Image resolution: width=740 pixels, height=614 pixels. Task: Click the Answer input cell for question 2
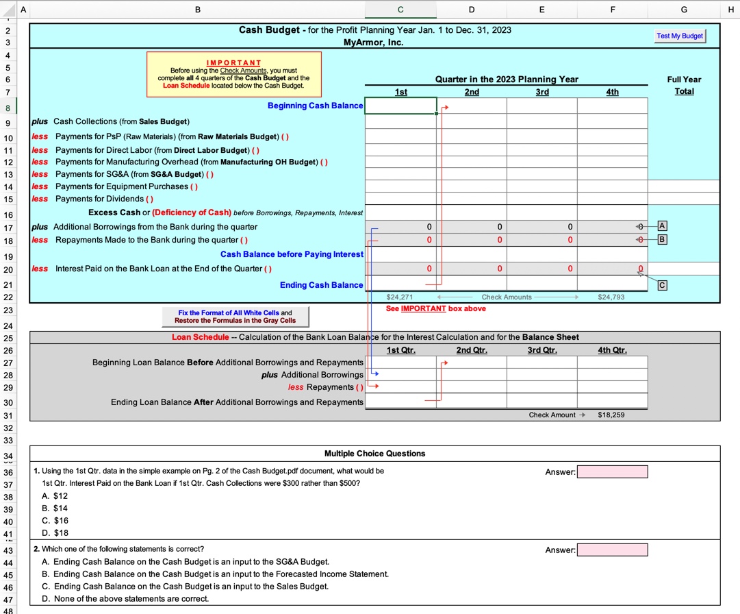[612, 550]
